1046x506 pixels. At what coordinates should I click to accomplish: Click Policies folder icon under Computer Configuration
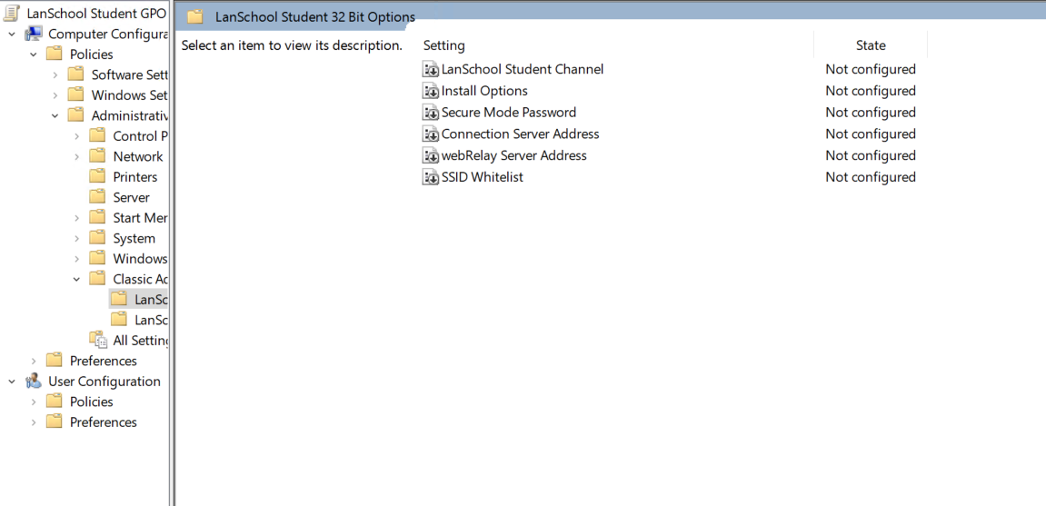(x=55, y=54)
